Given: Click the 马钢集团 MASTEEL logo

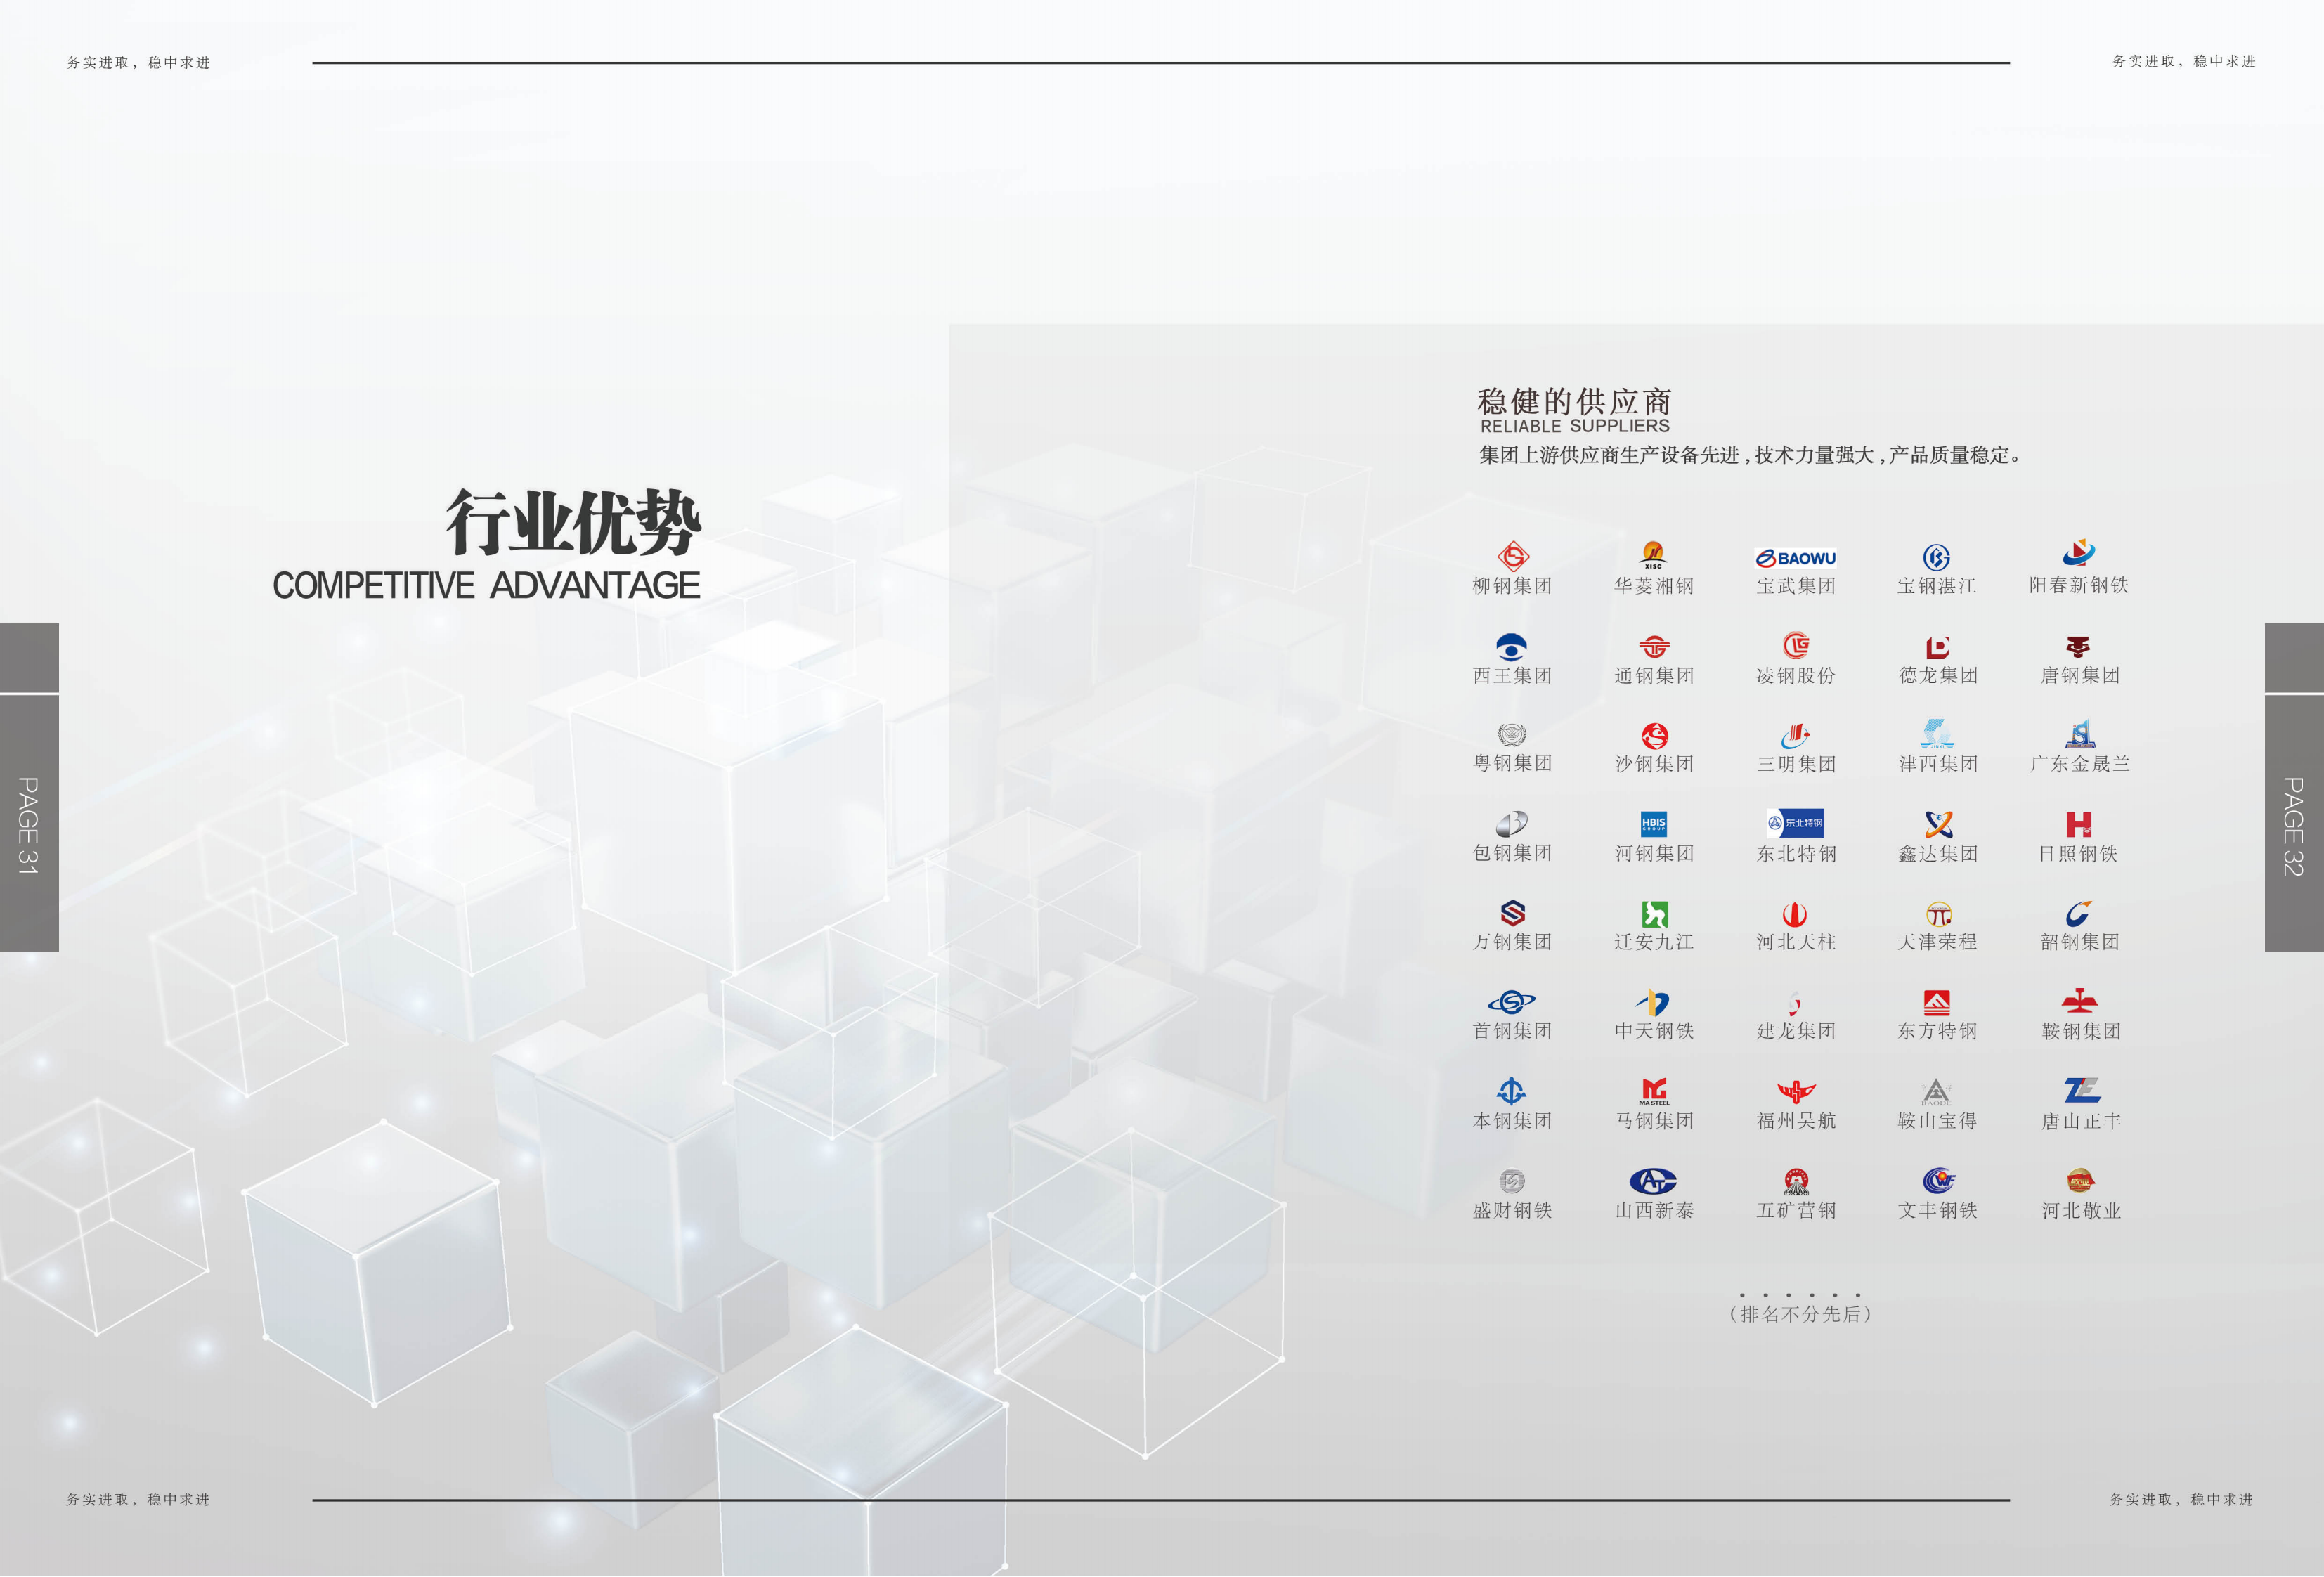Looking at the screenshot, I should (1654, 1091).
